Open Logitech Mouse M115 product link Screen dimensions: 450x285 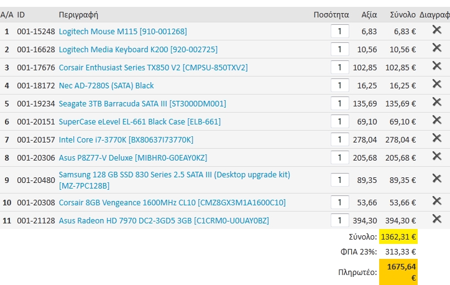(123, 31)
